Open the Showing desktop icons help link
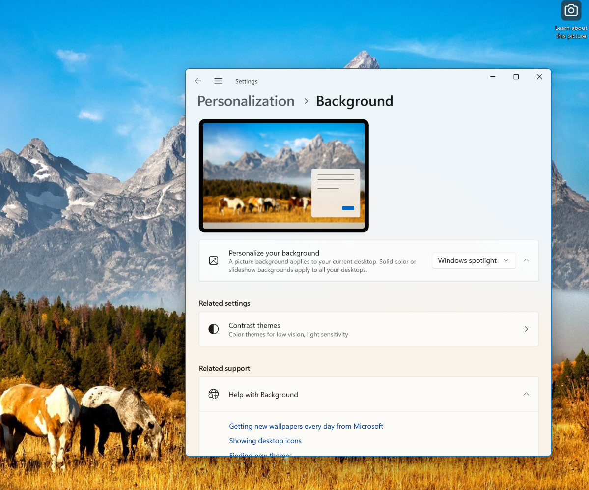Image resolution: width=589 pixels, height=490 pixels. (265, 441)
